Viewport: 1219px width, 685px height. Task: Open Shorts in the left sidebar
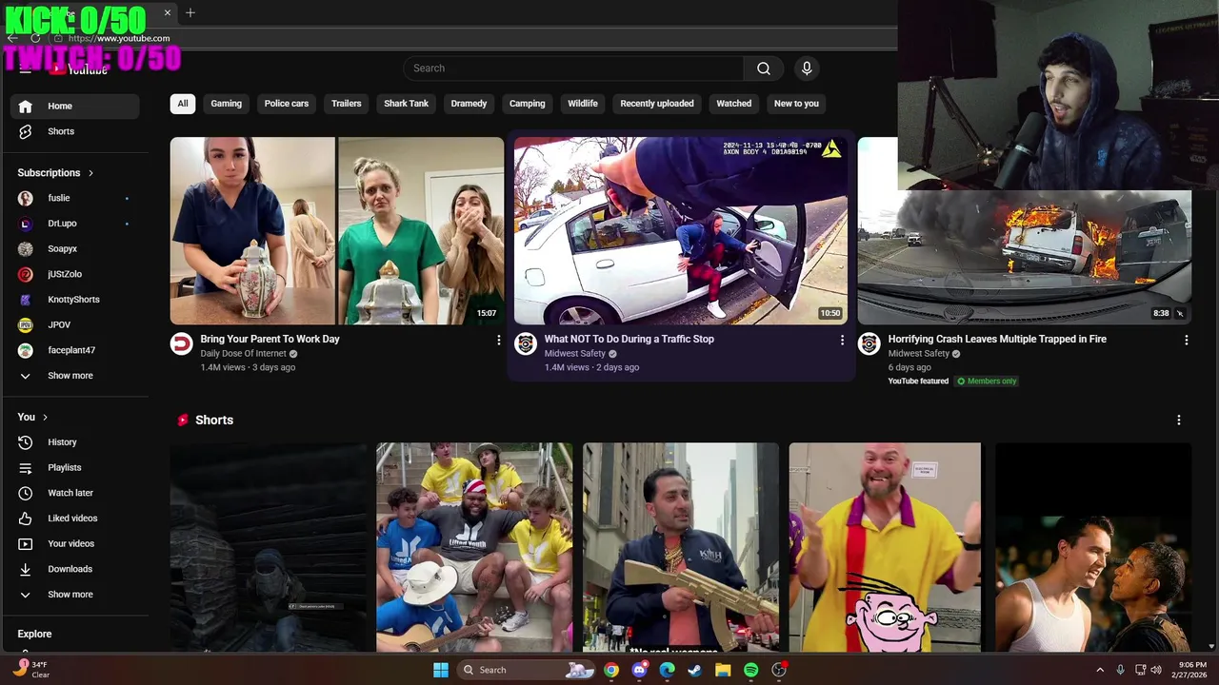75,131
